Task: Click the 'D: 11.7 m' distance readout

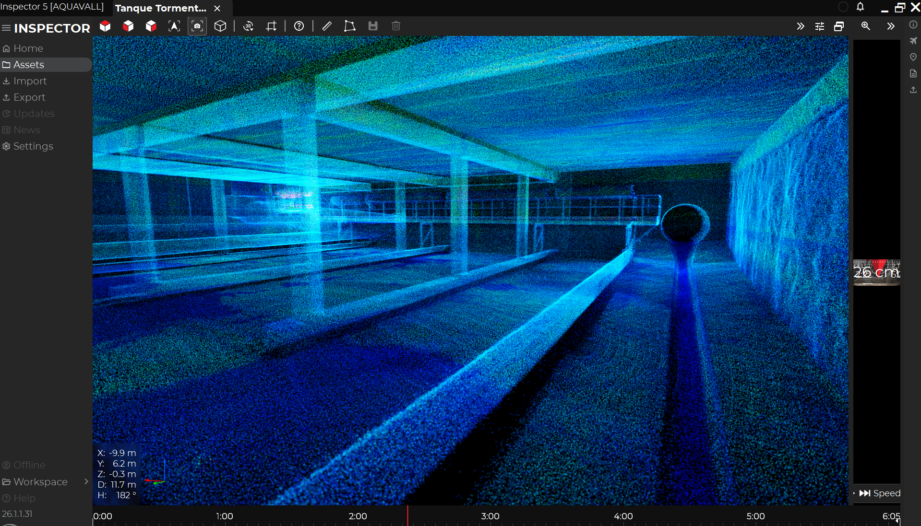Action: pyautogui.click(x=117, y=485)
